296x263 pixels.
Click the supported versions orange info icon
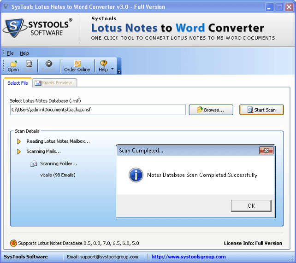[x=13, y=243]
